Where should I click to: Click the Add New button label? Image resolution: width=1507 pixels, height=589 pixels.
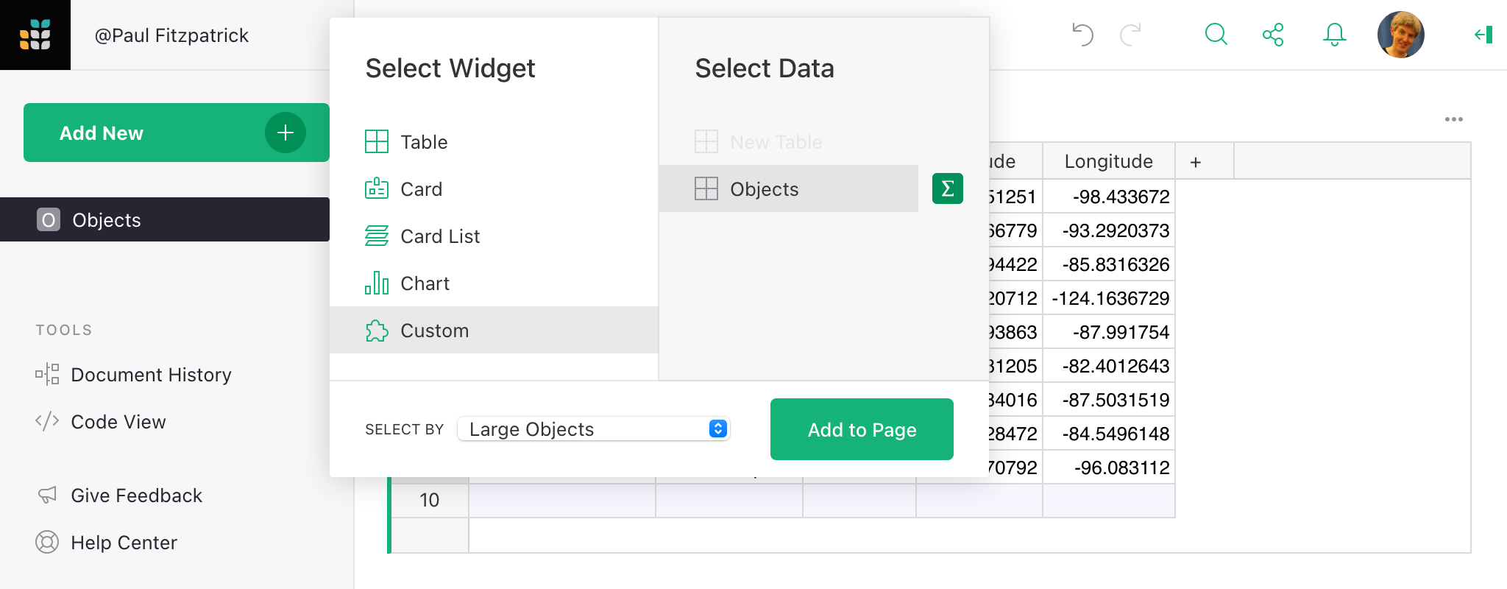pos(102,133)
